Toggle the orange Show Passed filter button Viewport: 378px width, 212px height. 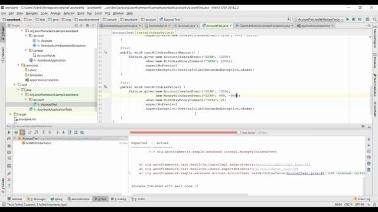coord(22,132)
